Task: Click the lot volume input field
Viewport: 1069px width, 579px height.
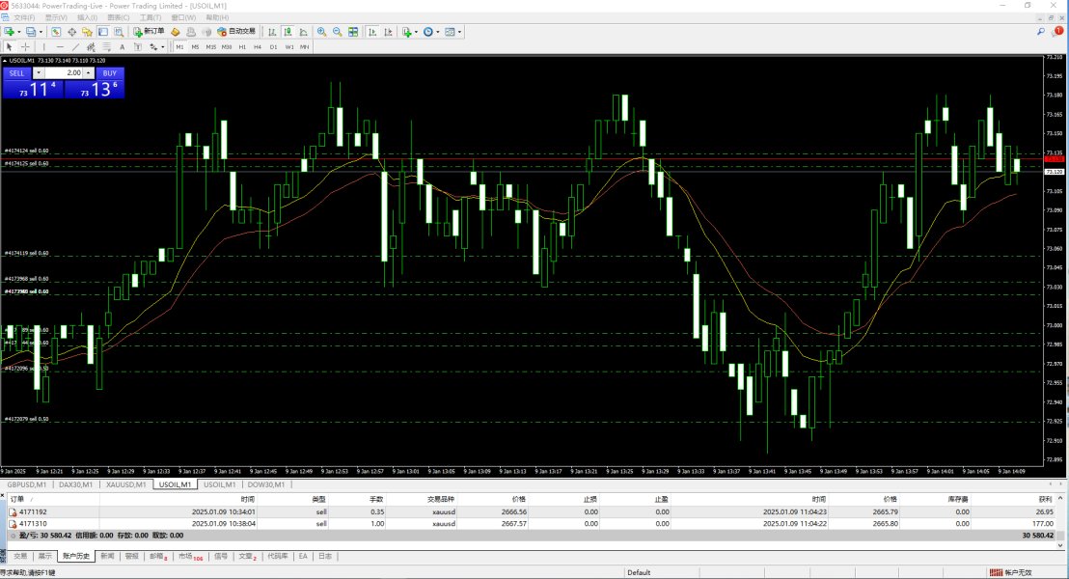Action: click(x=64, y=73)
